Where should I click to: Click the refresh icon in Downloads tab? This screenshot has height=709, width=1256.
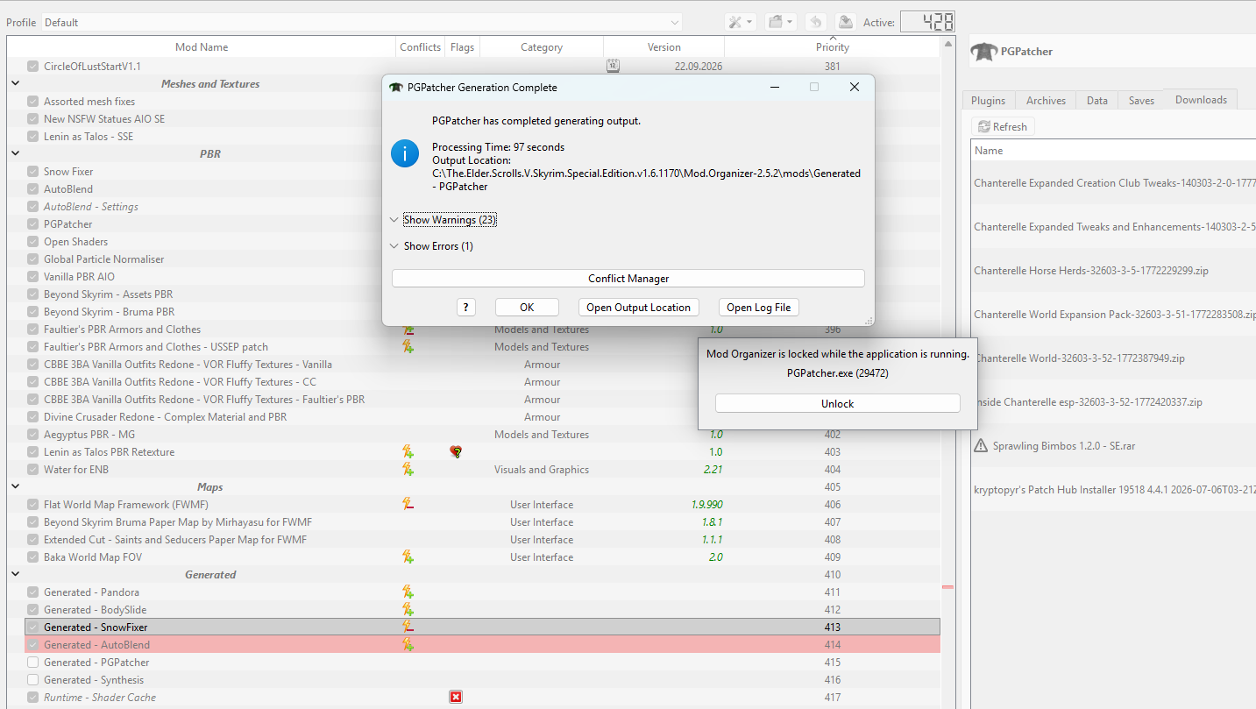pos(984,127)
